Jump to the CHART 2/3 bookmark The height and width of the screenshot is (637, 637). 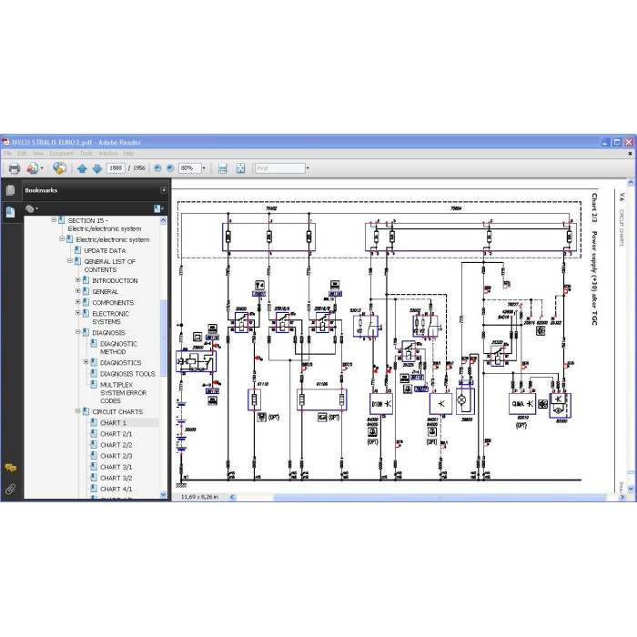116,456
